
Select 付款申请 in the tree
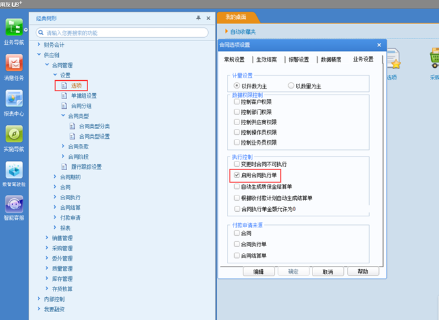tap(70, 218)
